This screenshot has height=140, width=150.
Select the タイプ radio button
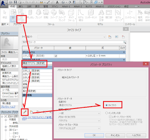[x=106, y=105]
